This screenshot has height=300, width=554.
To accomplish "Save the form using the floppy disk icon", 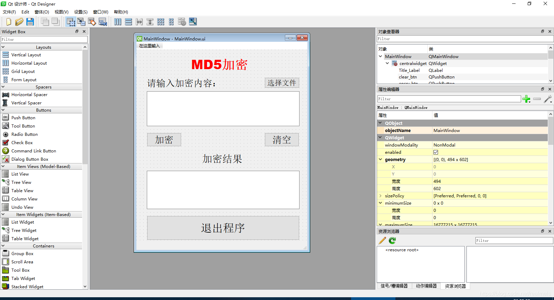I will point(30,22).
